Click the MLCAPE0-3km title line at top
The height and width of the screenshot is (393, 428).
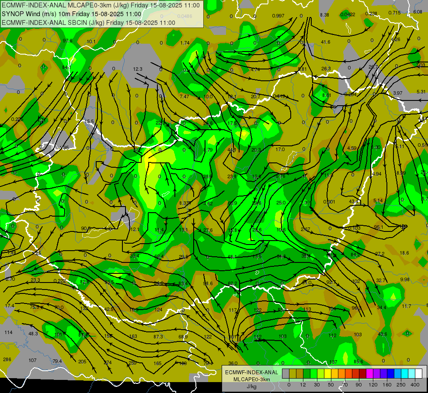[101, 5]
